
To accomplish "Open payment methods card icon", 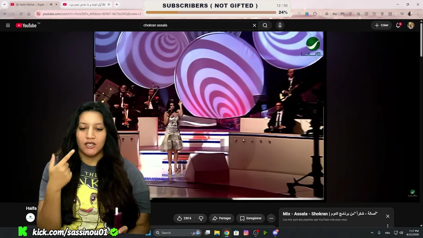I will pyautogui.click(x=342, y=14).
